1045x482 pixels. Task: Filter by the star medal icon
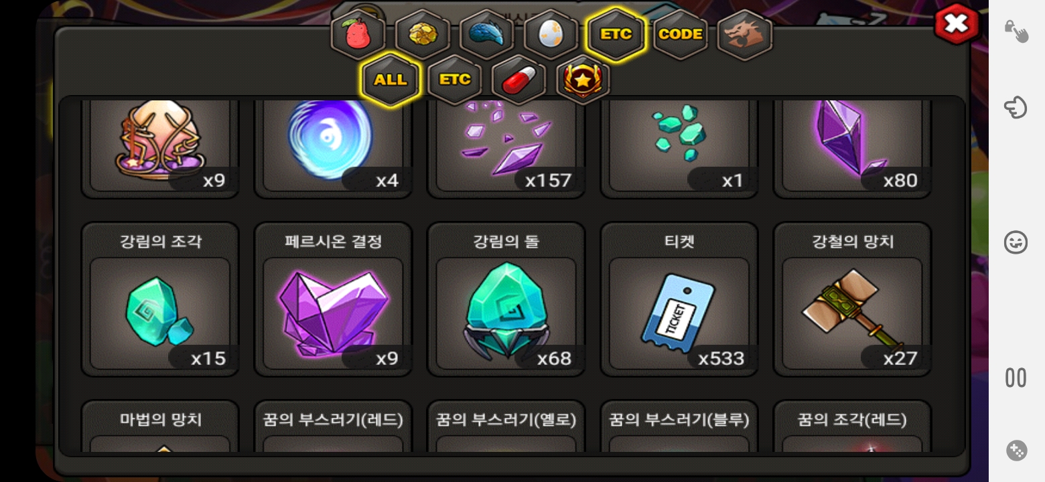tap(583, 80)
